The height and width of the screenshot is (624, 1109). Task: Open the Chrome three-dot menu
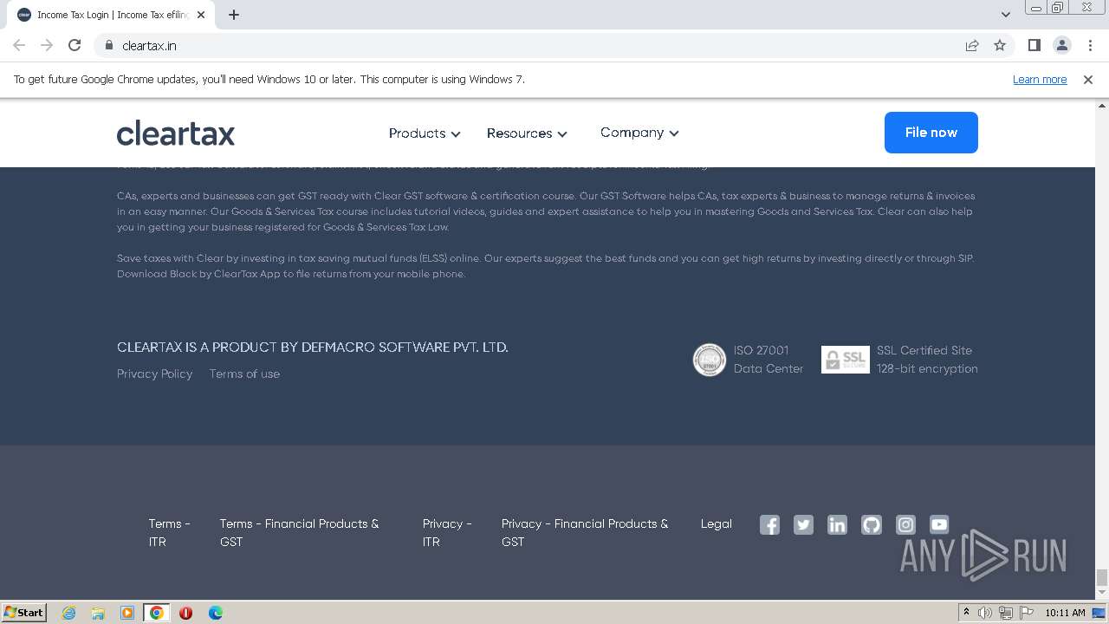pos(1090,45)
